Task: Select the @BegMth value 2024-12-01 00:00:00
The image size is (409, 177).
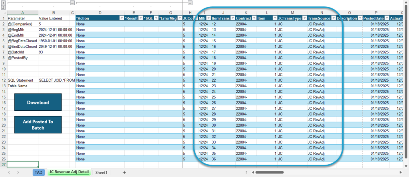Action: coord(54,29)
